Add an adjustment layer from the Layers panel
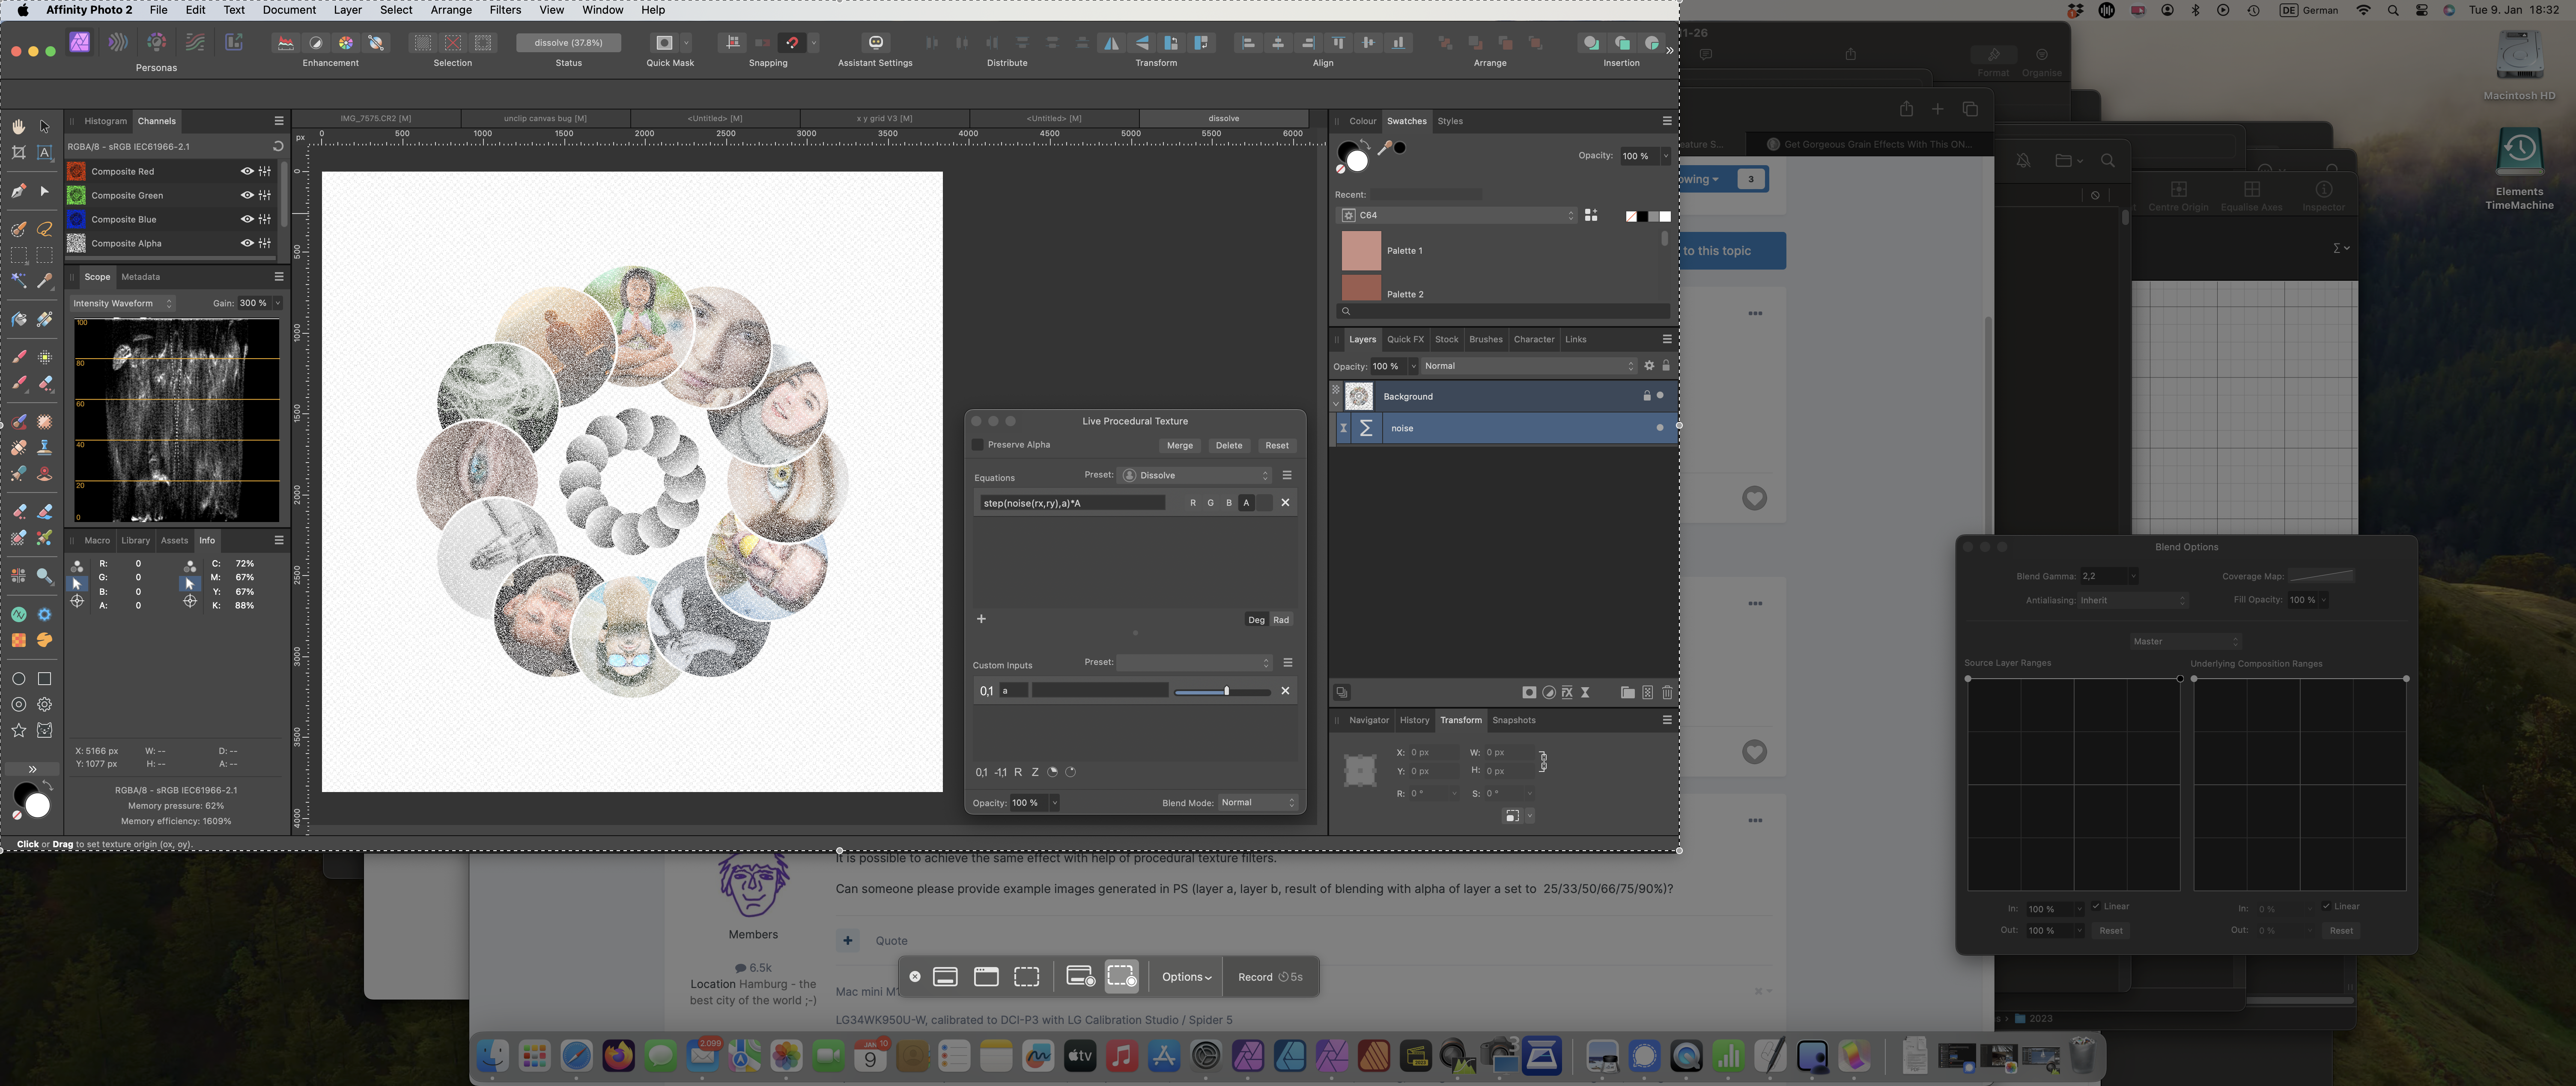Screen dimensions: 2576x1086 coord(1549,692)
